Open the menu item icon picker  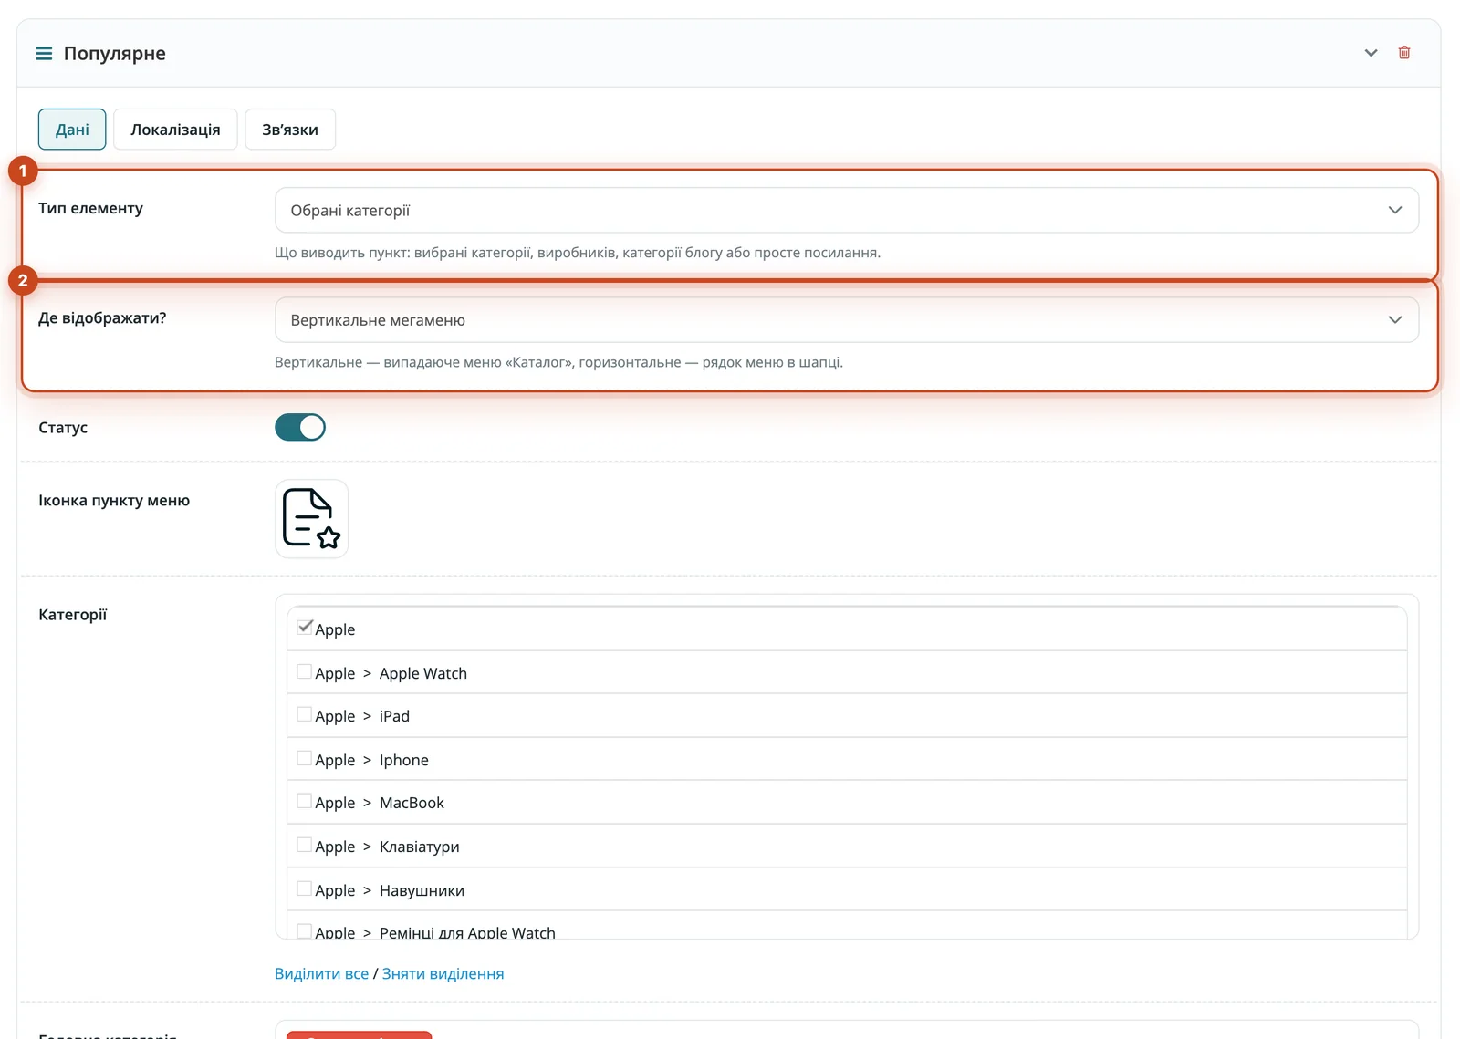(311, 518)
